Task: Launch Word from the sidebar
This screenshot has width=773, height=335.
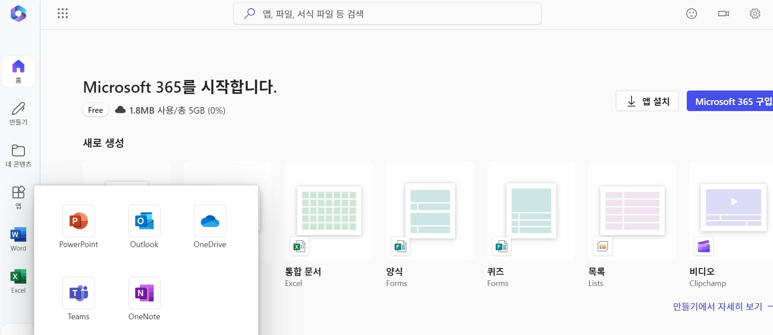Action: point(18,239)
